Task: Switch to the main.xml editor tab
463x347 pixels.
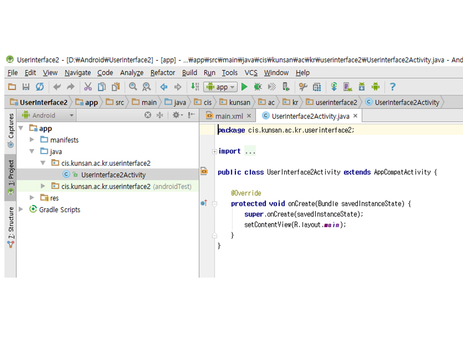Action: 226,116
